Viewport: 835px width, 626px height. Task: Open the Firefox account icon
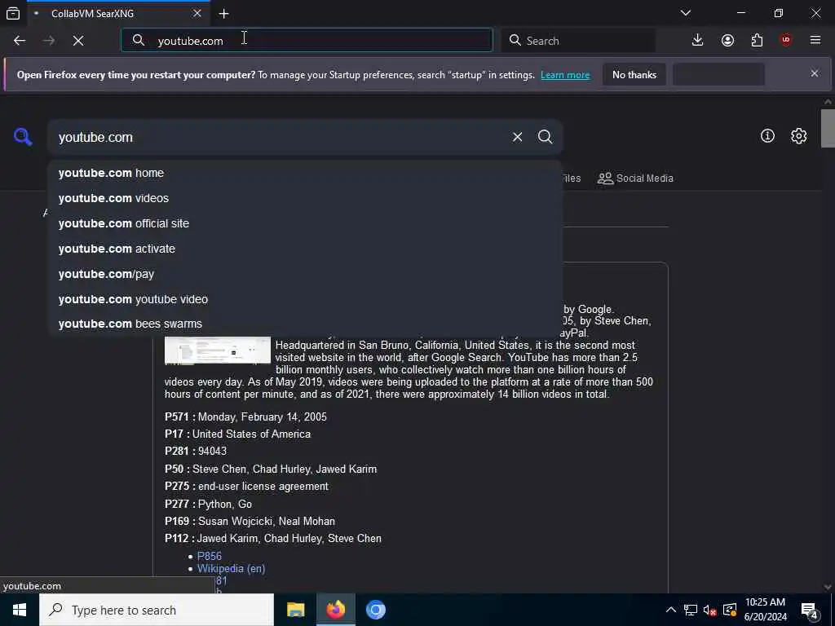pyautogui.click(x=727, y=41)
